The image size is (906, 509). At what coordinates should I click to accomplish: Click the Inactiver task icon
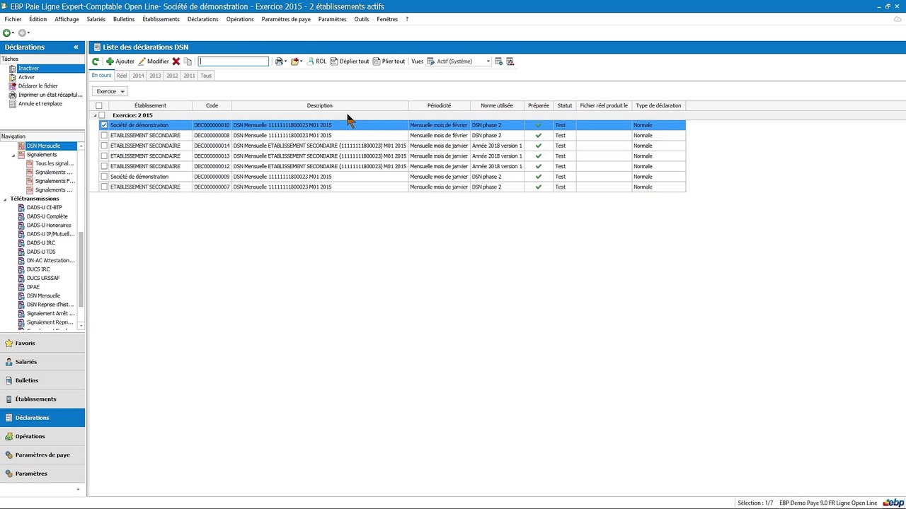coord(13,69)
